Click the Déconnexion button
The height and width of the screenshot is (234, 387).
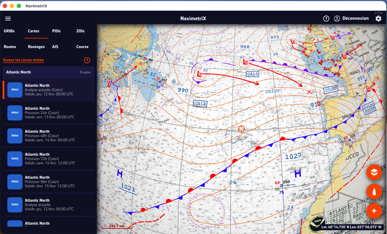(x=355, y=19)
